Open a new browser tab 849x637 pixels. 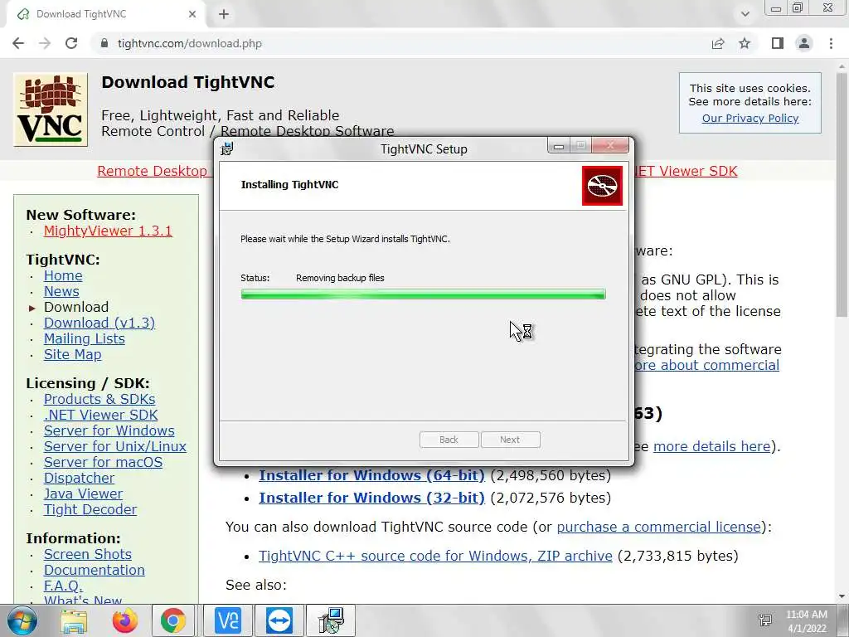[x=224, y=14]
